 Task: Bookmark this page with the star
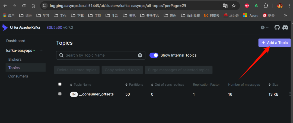click(x=234, y=6)
